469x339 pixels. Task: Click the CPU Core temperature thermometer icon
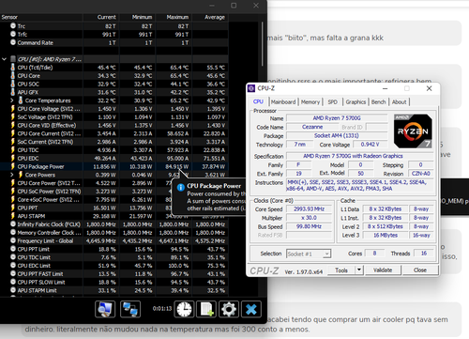[13, 75]
